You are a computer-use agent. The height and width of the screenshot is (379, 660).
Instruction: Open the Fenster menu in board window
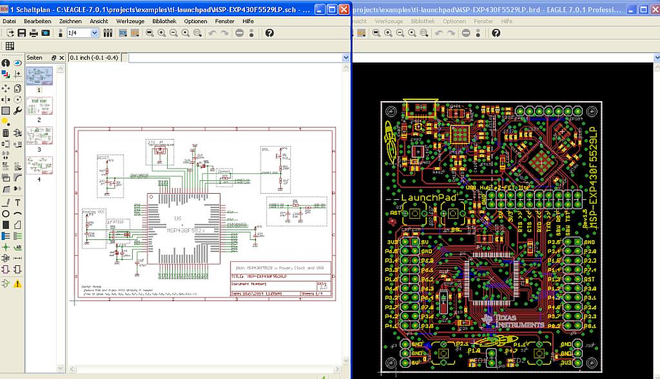[483, 21]
